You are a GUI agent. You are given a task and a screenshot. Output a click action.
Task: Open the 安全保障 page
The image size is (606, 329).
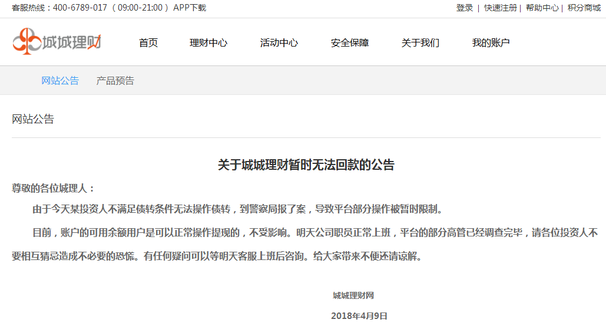pyautogui.click(x=350, y=42)
